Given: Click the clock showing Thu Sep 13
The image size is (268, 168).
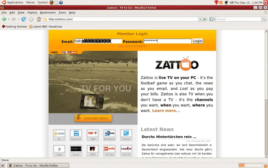Looking at the screenshot, I should click(248, 3).
